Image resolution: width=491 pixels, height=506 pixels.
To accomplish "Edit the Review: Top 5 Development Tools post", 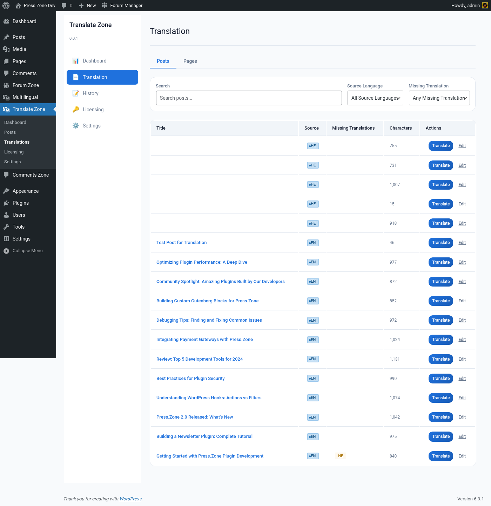I will pyautogui.click(x=462, y=359).
